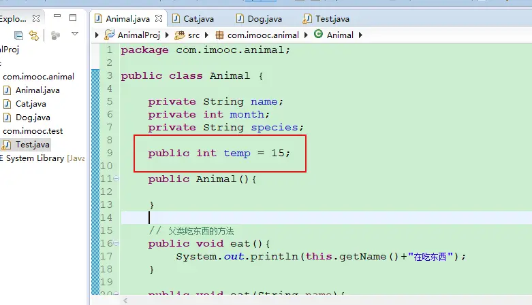Open the Package Explorer view menu arrow
Viewport: 532px width, 305px height.
click(x=75, y=34)
